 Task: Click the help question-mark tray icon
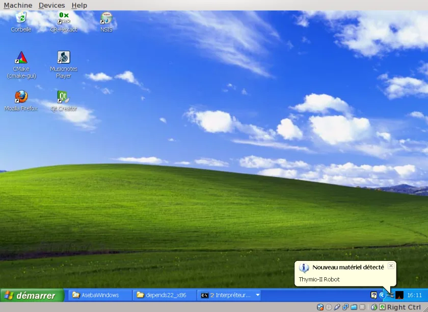pyautogui.click(x=373, y=295)
